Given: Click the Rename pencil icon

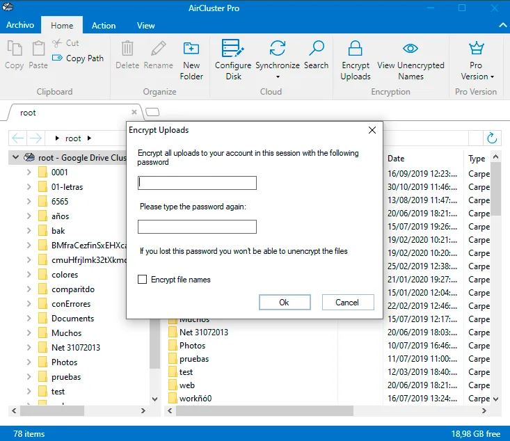Looking at the screenshot, I should tap(159, 49).
